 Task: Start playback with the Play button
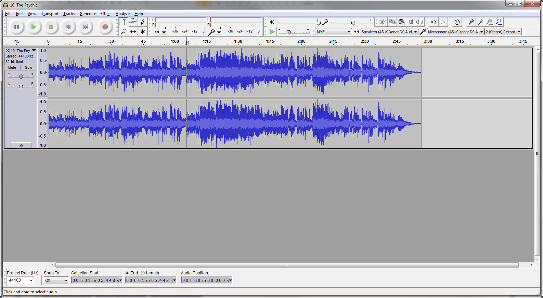pyautogui.click(x=34, y=27)
